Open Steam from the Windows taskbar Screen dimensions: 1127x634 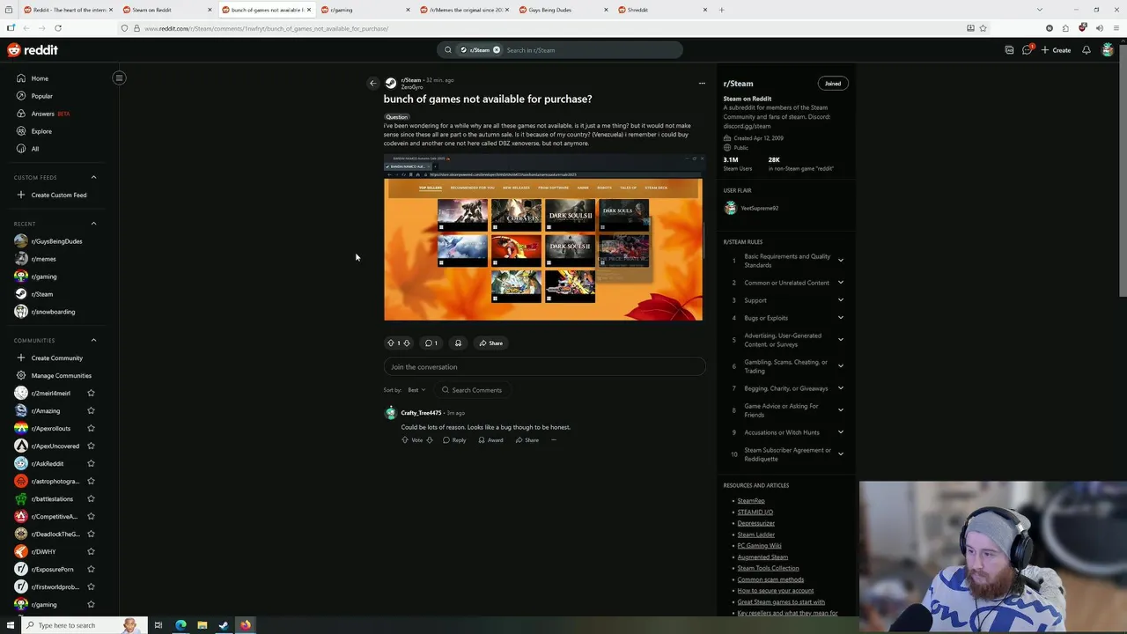tap(224, 625)
